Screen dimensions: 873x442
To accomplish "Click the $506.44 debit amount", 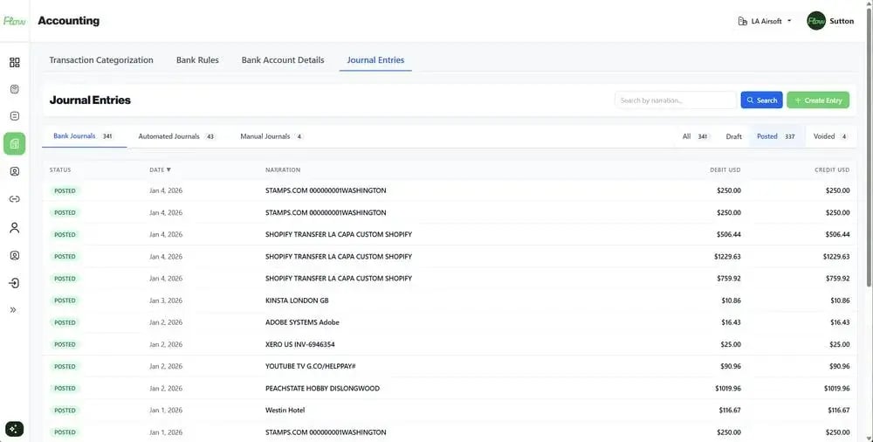I will 728,235.
